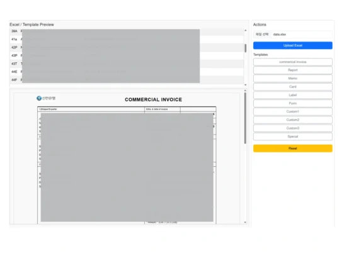Pick the Memo template

tap(293, 79)
